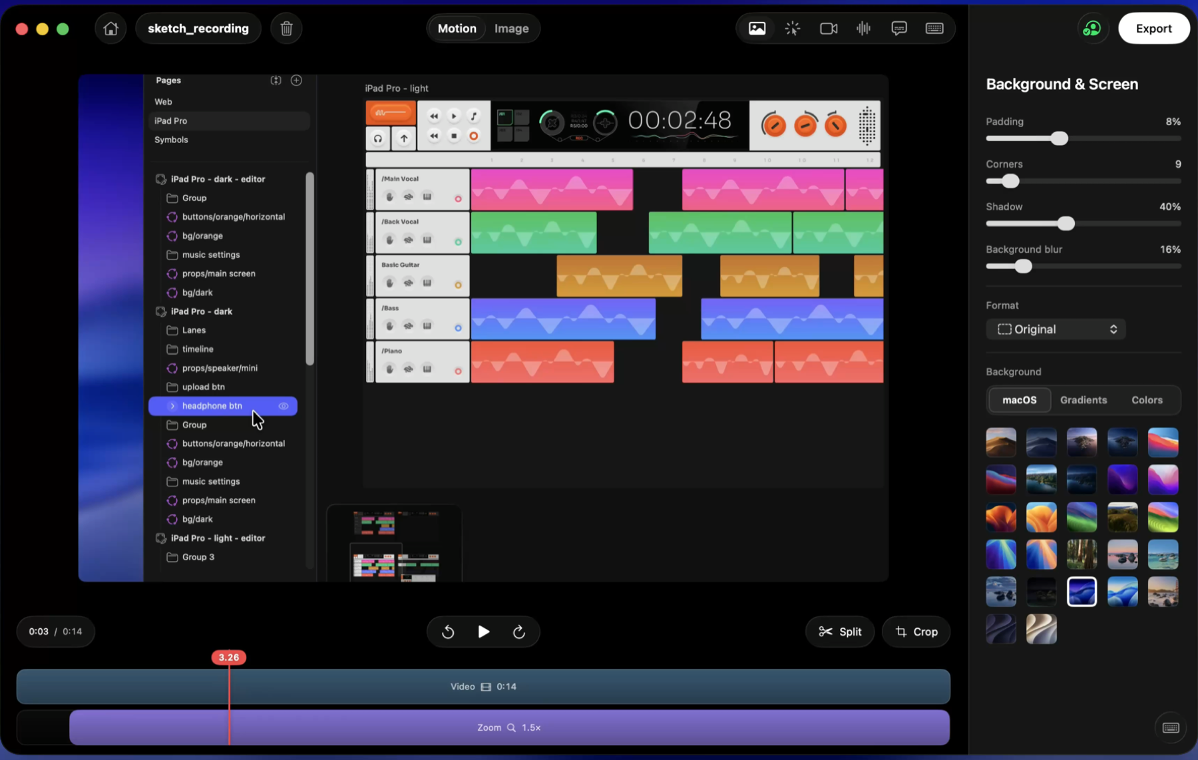Select the props/speaker/mini symbol layer
This screenshot has height=760, width=1198.
tap(220, 368)
